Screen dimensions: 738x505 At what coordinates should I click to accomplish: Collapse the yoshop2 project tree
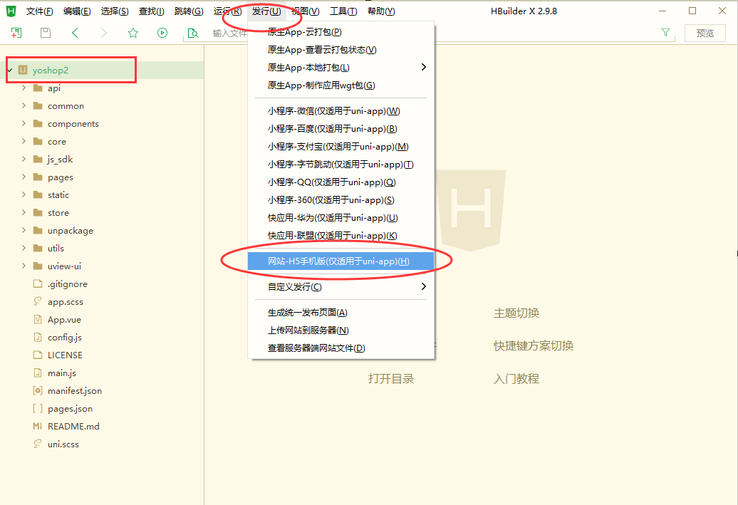[x=9, y=70]
